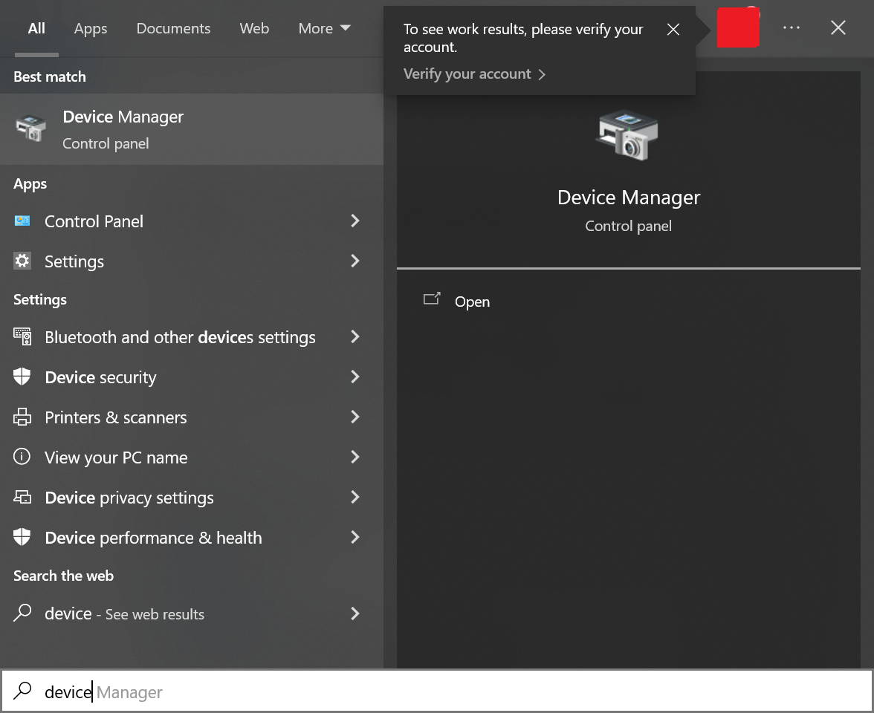Select device - See web results

(191, 613)
